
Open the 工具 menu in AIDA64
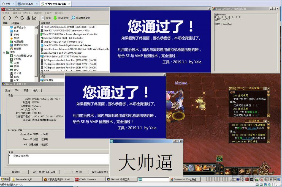click(x=48, y=13)
